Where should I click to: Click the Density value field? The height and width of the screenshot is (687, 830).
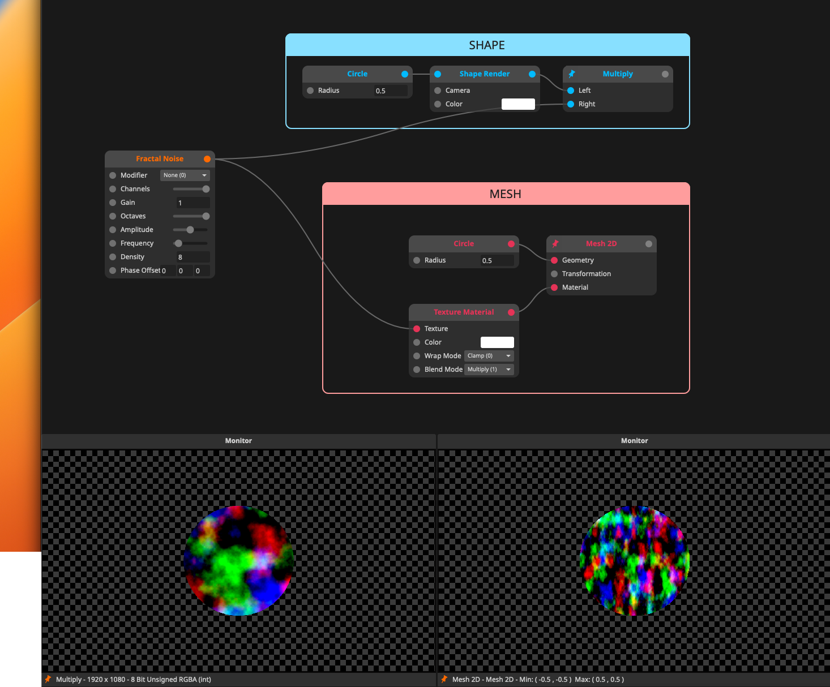click(x=192, y=257)
